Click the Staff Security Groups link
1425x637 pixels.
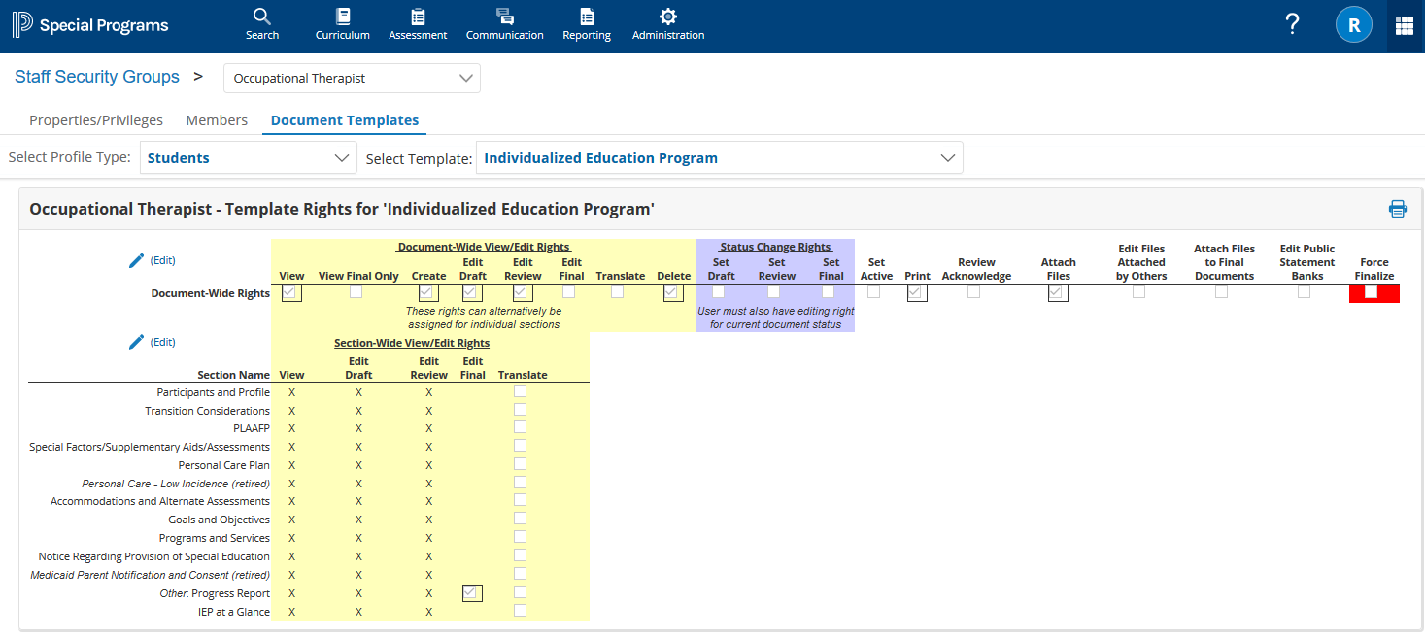point(97,77)
